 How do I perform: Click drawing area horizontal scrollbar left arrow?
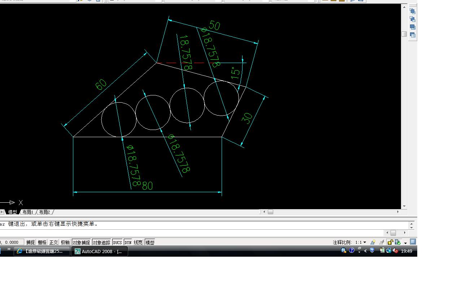pyautogui.click(x=264, y=212)
